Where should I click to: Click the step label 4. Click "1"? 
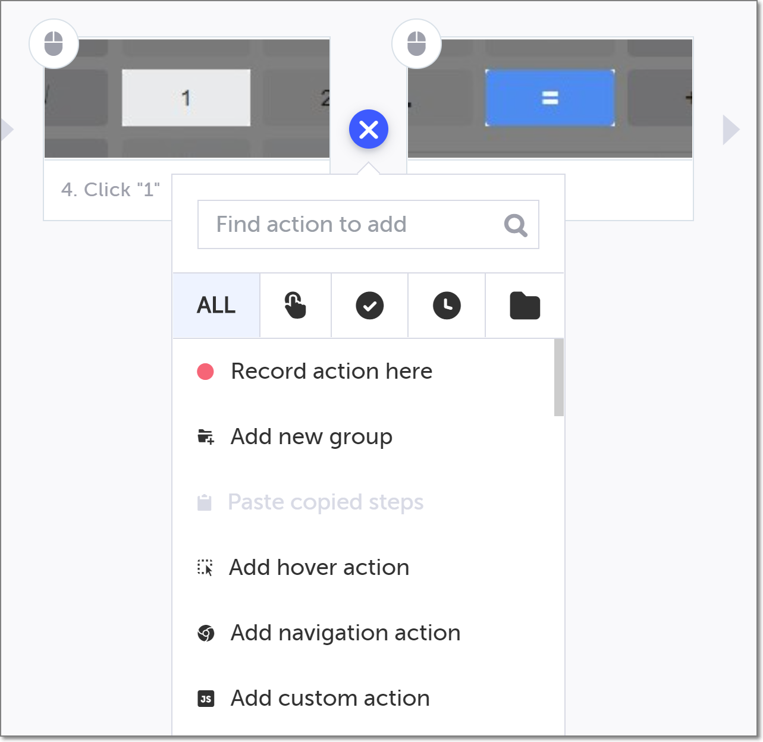pos(111,190)
